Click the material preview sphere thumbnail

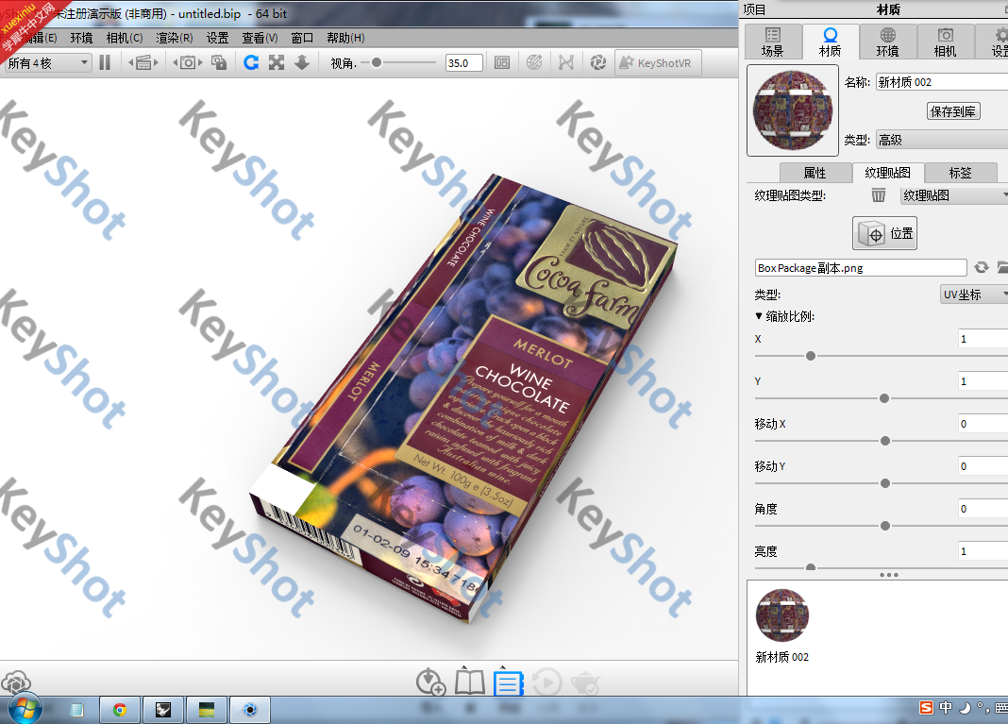pyautogui.click(x=793, y=109)
